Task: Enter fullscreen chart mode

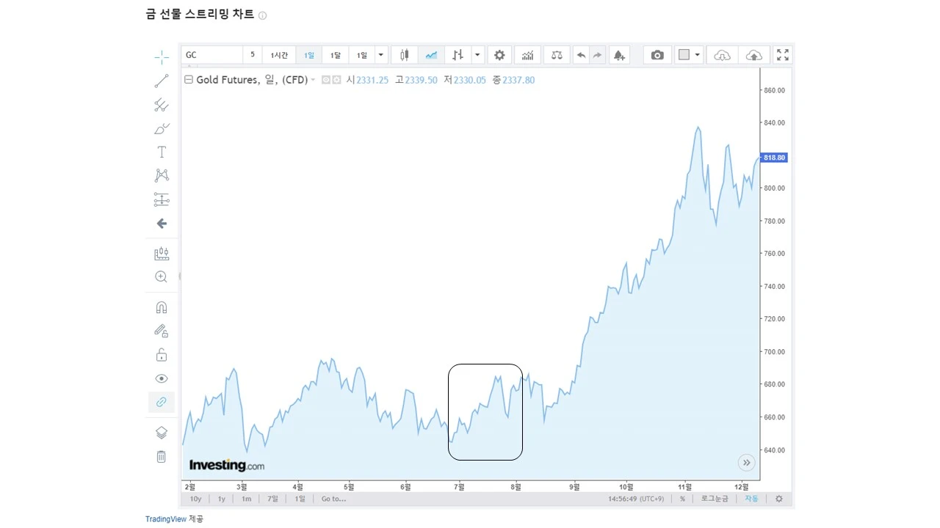Action: click(783, 55)
